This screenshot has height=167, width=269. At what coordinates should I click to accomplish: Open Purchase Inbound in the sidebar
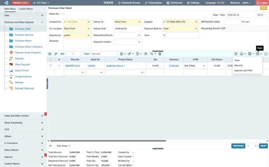(24, 35)
